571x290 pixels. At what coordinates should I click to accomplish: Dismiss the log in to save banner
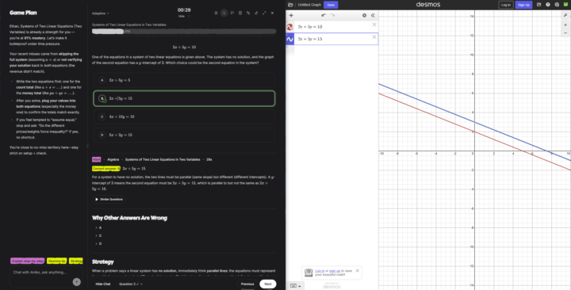pos(357,271)
